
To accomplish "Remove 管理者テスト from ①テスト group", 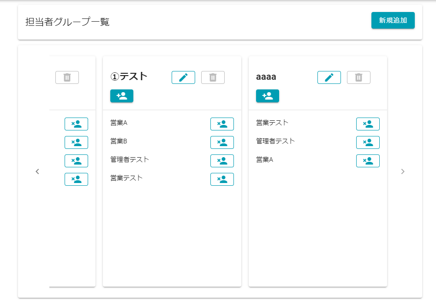I will pyautogui.click(x=222, y=161).
